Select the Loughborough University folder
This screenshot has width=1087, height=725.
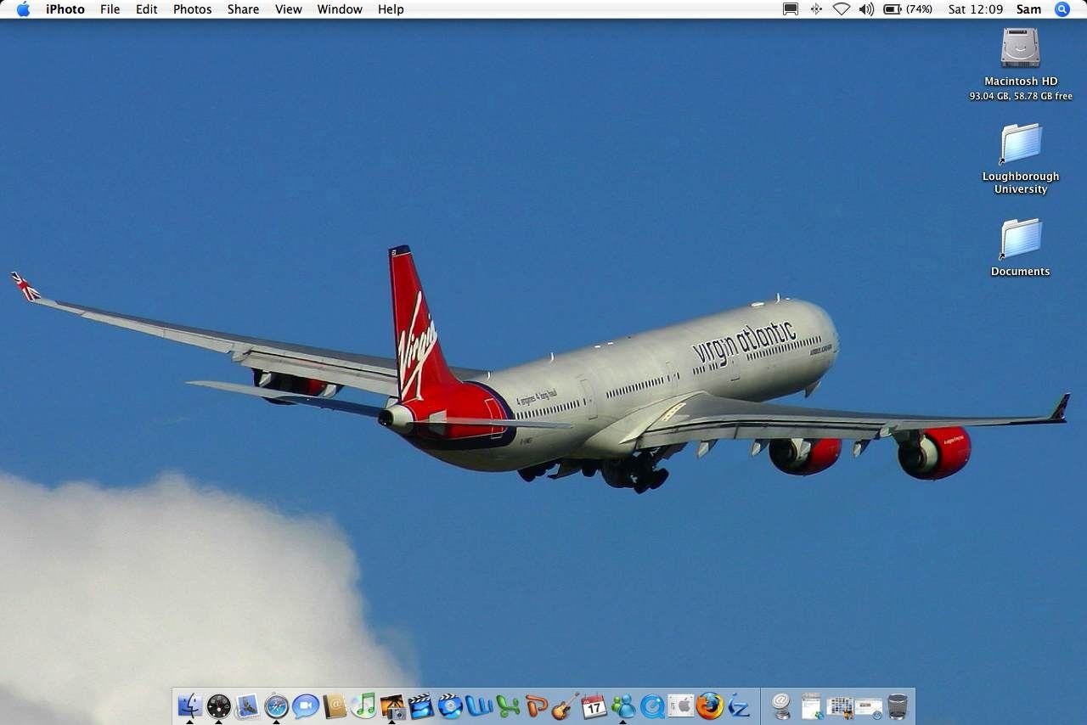(x=1020, y=143)
